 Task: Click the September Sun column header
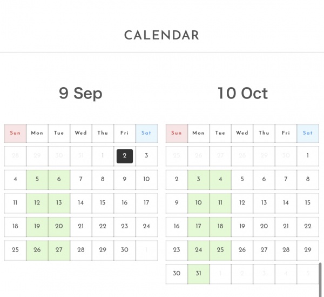point(15,133)
